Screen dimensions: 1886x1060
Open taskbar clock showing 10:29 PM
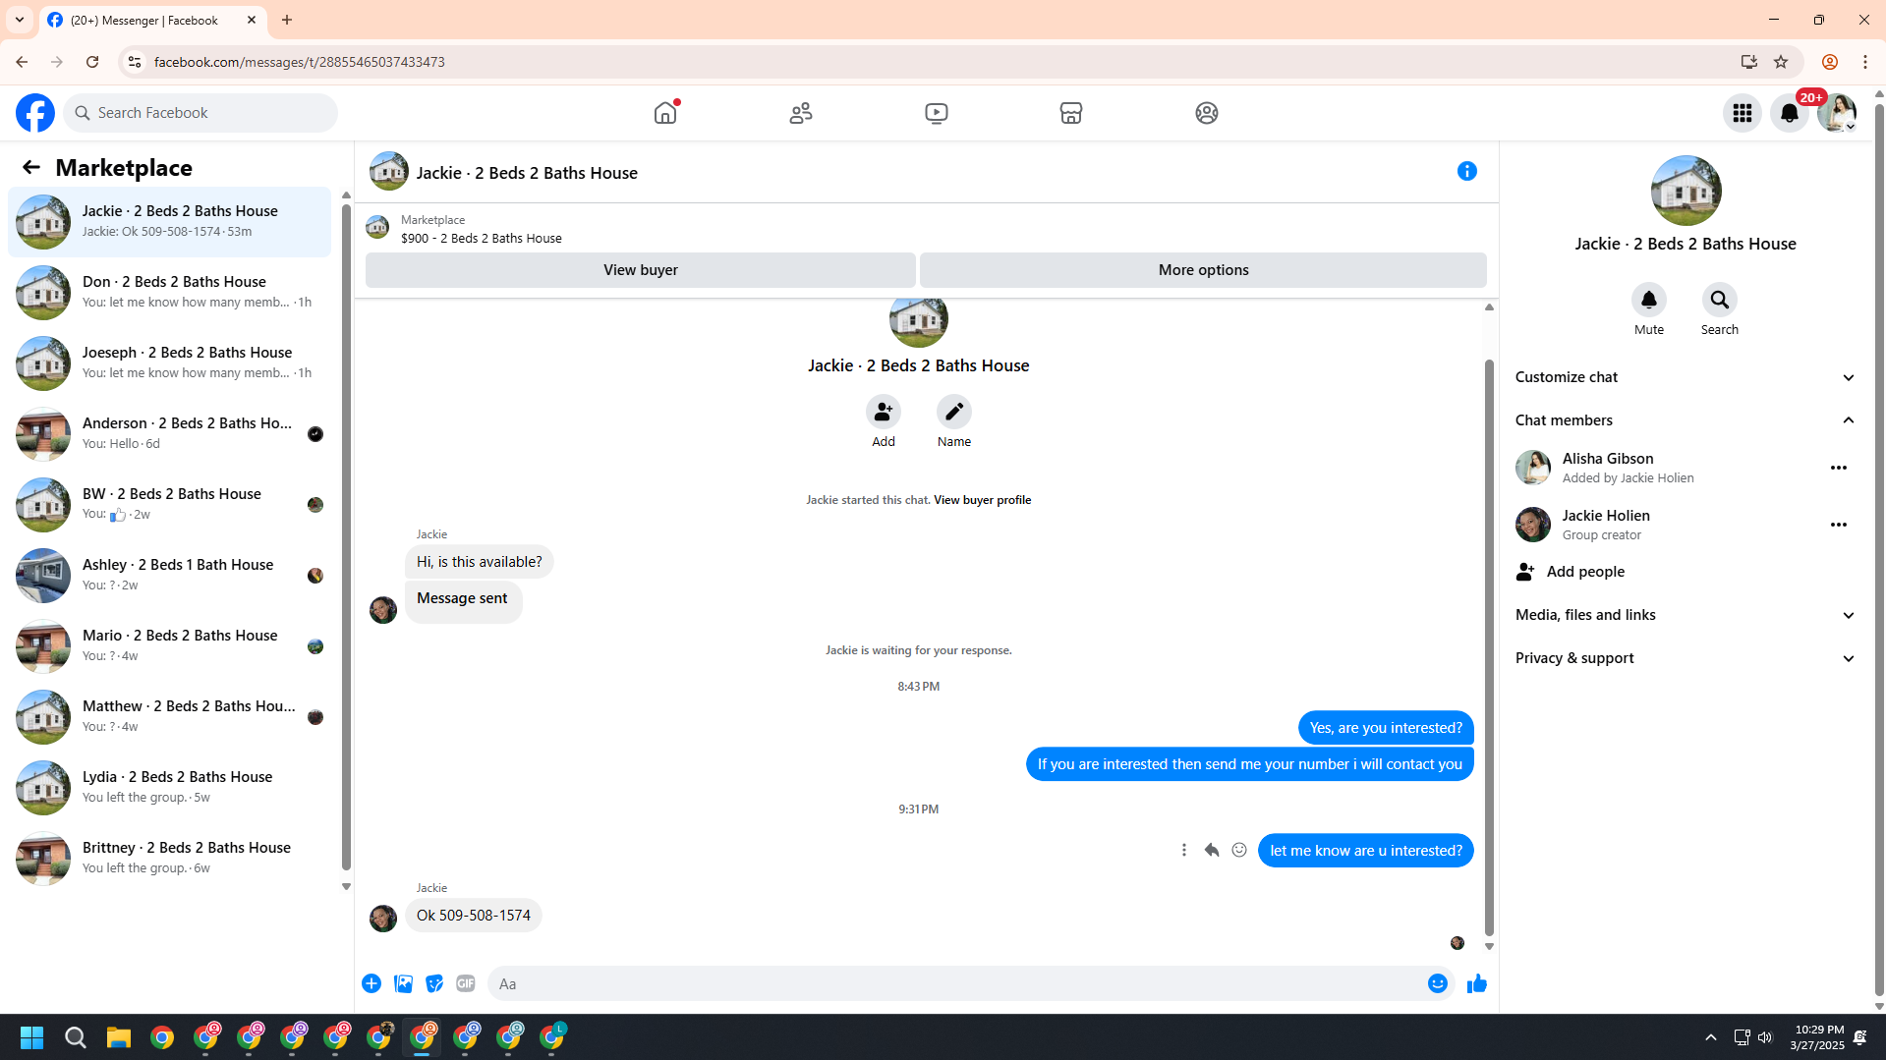[x=1817, y=1037]
